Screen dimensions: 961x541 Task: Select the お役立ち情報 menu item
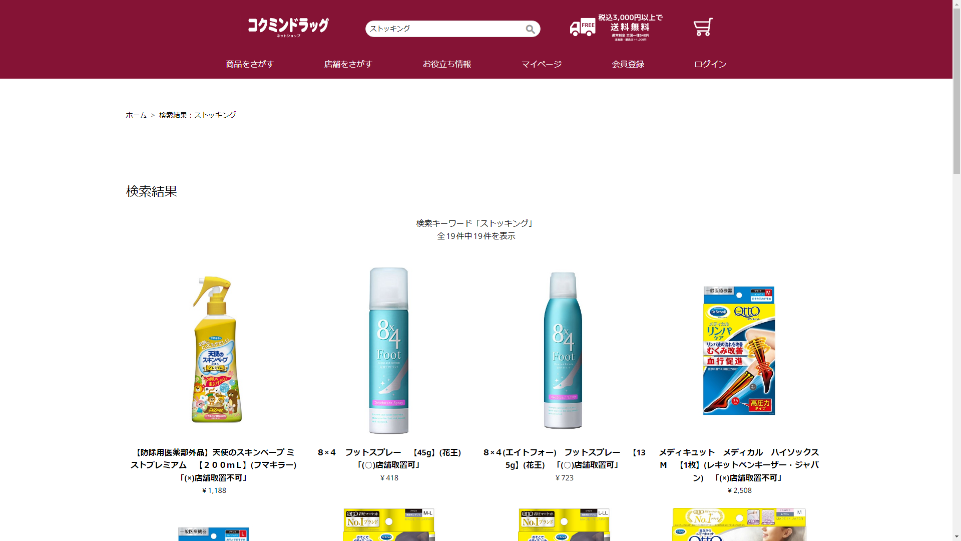click(x=447, y=64)
